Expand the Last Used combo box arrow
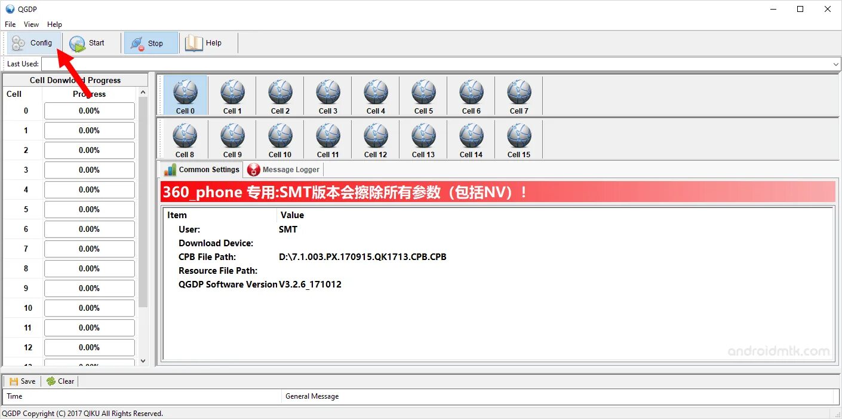Screen dimensions: 842x419 coord(835,63)
